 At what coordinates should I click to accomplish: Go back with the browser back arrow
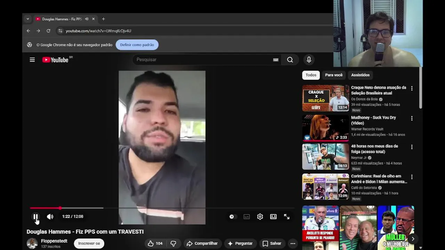[29, 31]
